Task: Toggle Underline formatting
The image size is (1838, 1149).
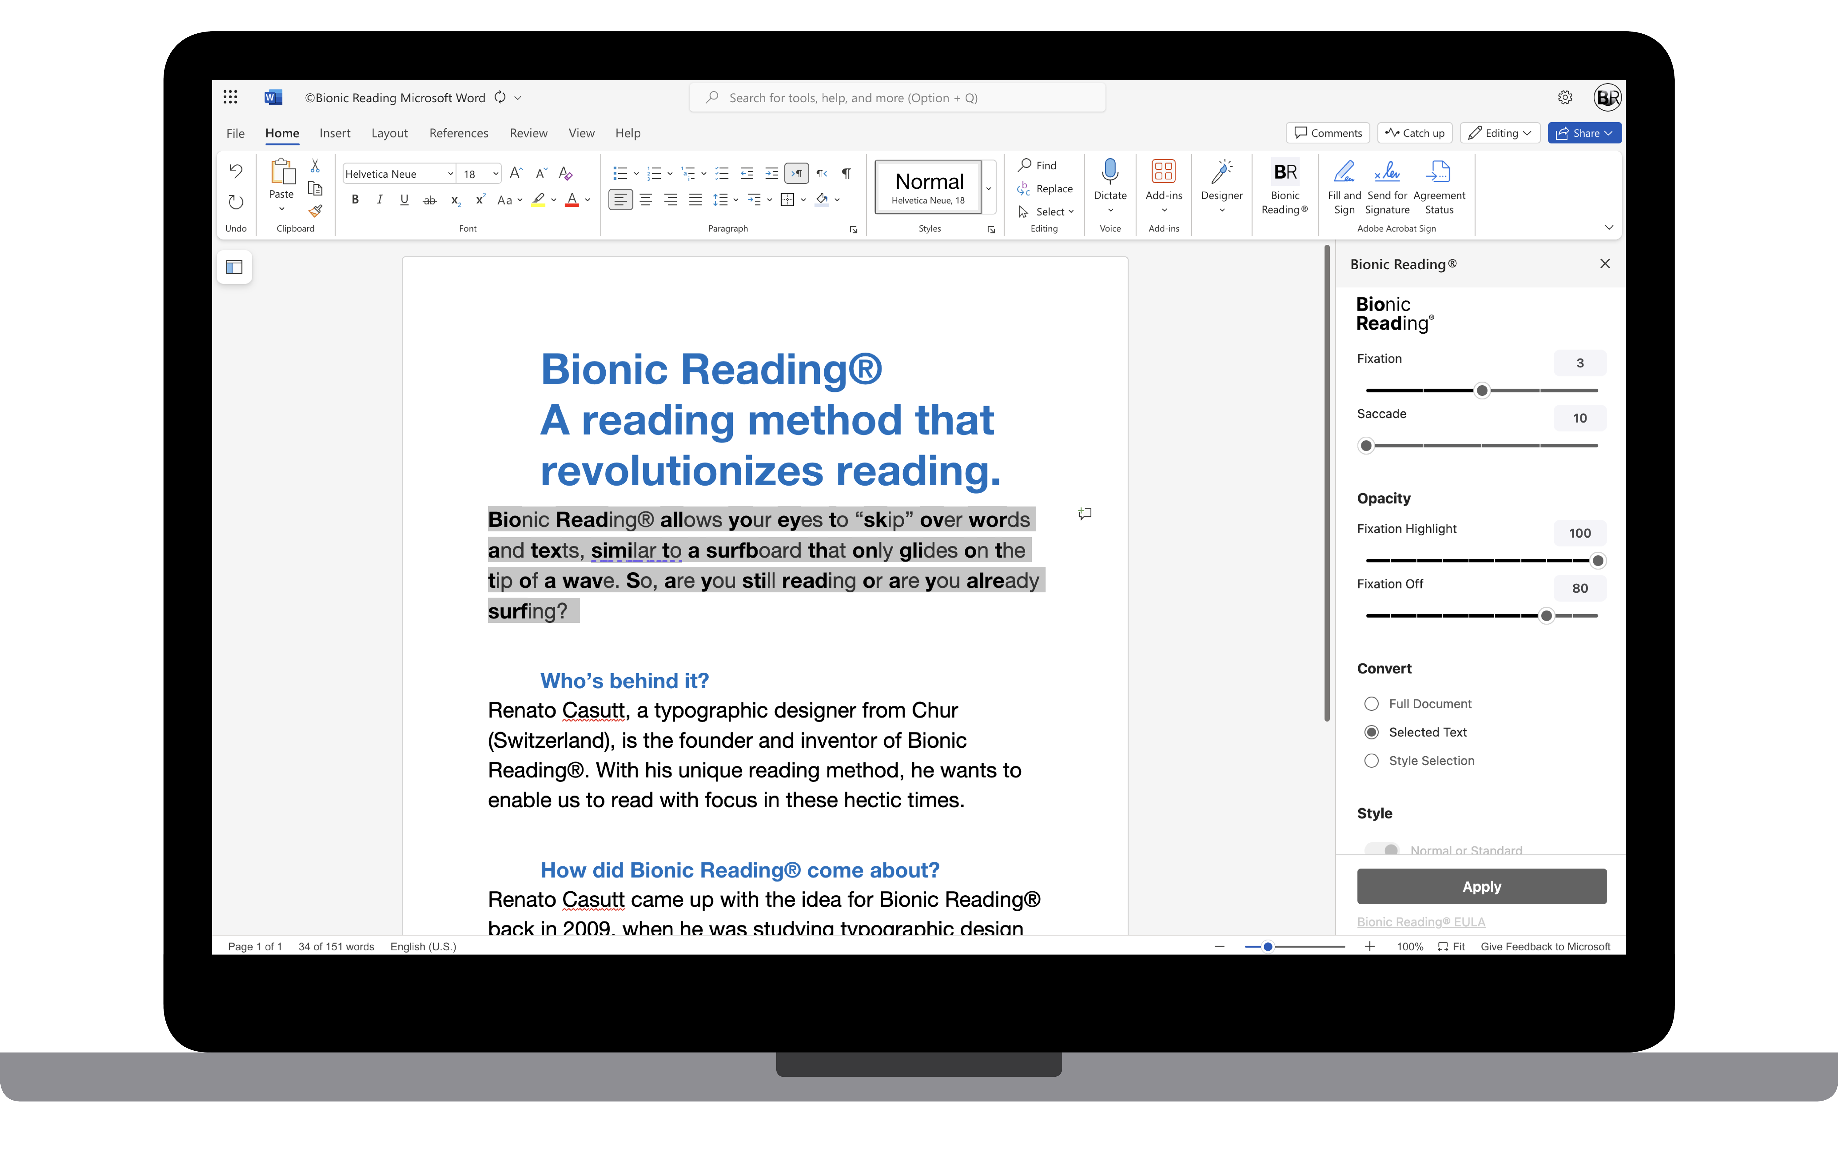Action: [x=404, y=200]
